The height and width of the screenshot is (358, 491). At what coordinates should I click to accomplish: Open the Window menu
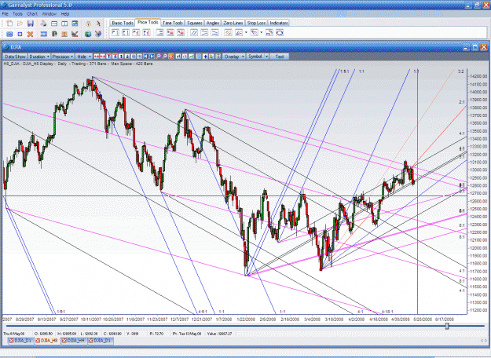pyautogui.click(x=49, y=14)
